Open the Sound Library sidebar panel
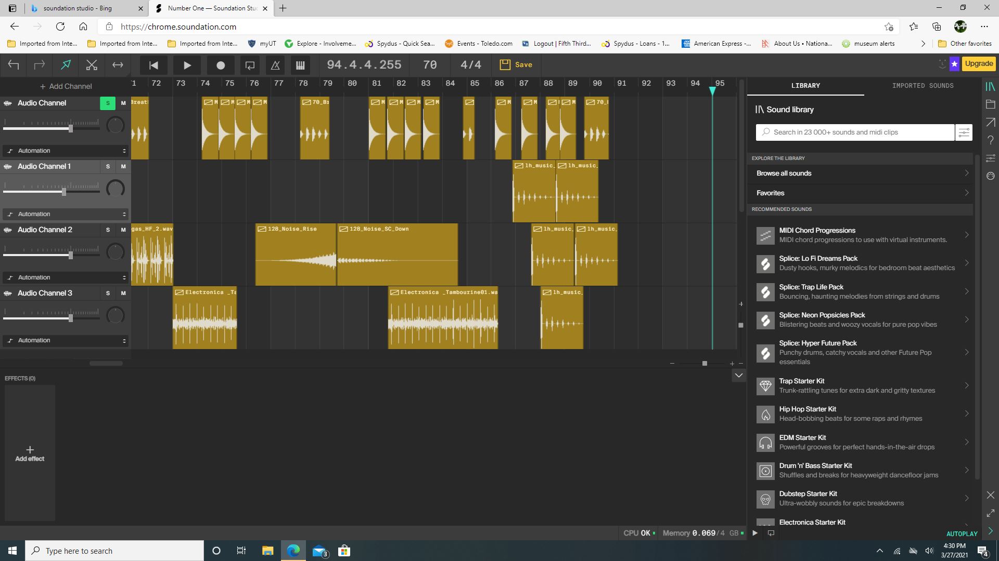Screen dimensions: 999x561 pos(991,86)
